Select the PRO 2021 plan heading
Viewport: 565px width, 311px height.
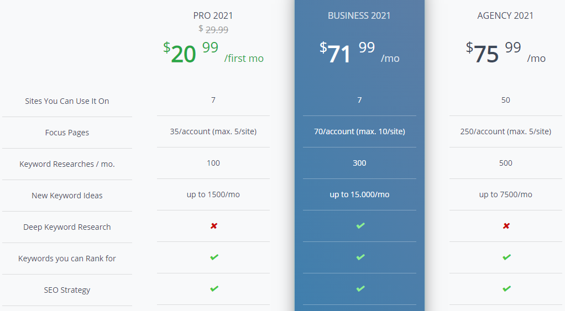213,15
